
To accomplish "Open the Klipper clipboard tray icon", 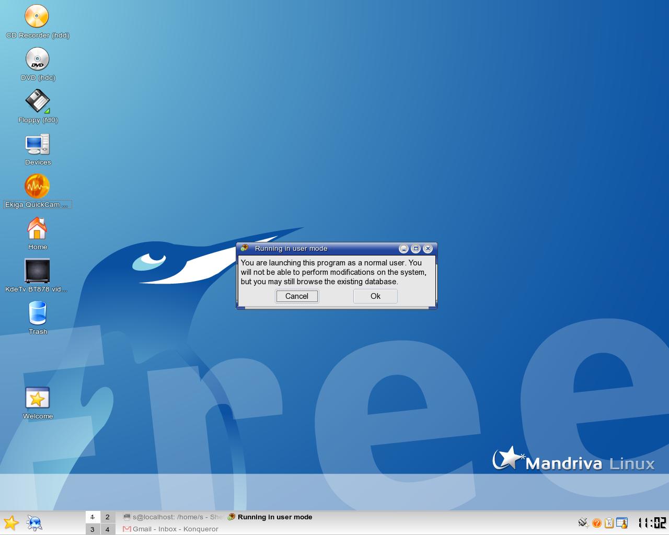I will [x=609, y=522].
